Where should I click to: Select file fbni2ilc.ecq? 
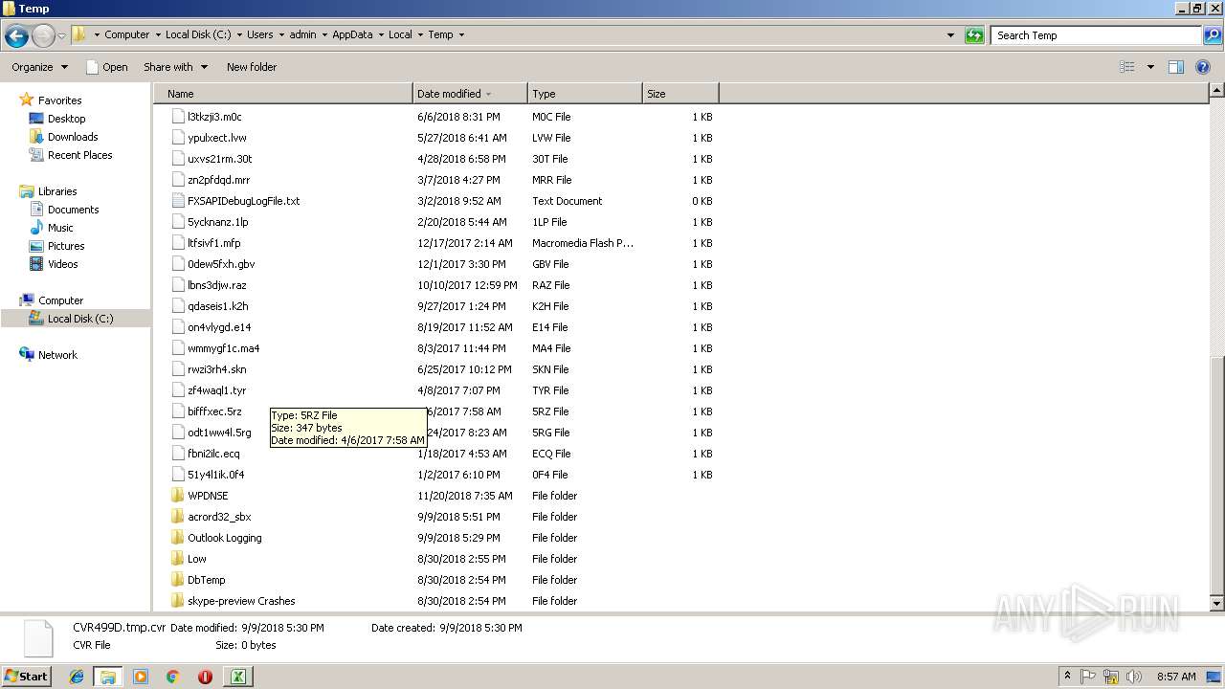pos(213,454)
